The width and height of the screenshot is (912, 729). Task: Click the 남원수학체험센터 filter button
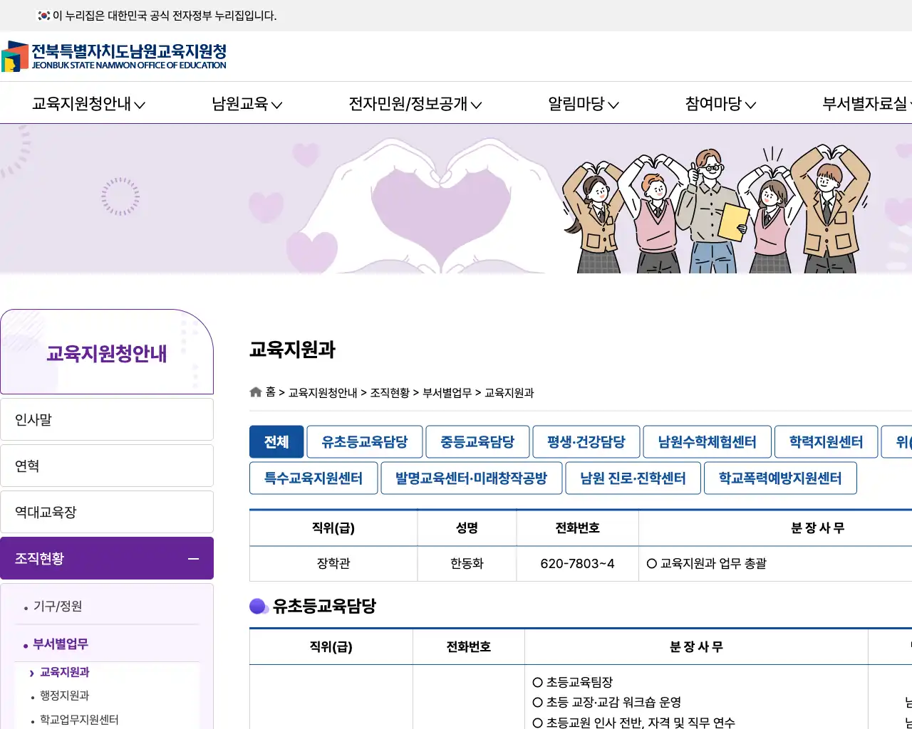(707, 441)
